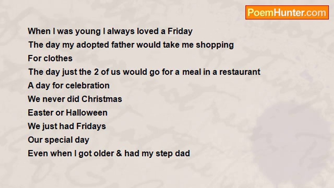Click the 'We just had Fridays' line
Image resolution: width=334 pixels, height=188 pixels.
(x=67, y=126)
